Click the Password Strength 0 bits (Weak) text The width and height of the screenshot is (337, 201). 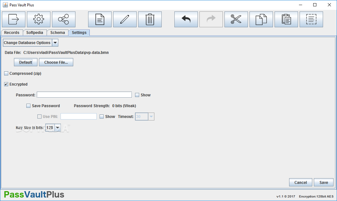(105, 106)
